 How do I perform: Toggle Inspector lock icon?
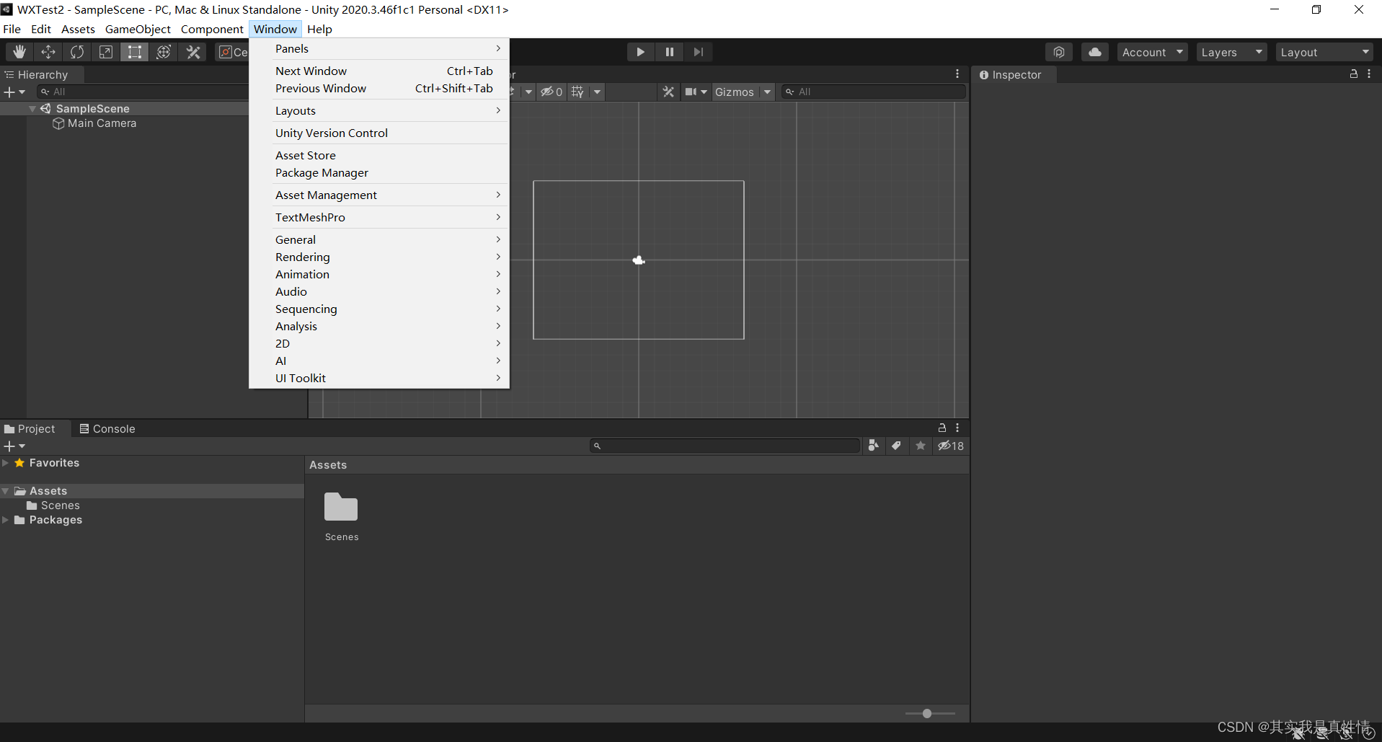click(x=1354, y=74)
